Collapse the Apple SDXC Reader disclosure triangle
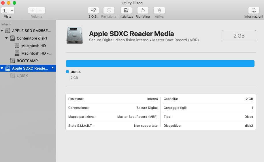The height and width of the screenshot is (162, 264). (2, 68)
